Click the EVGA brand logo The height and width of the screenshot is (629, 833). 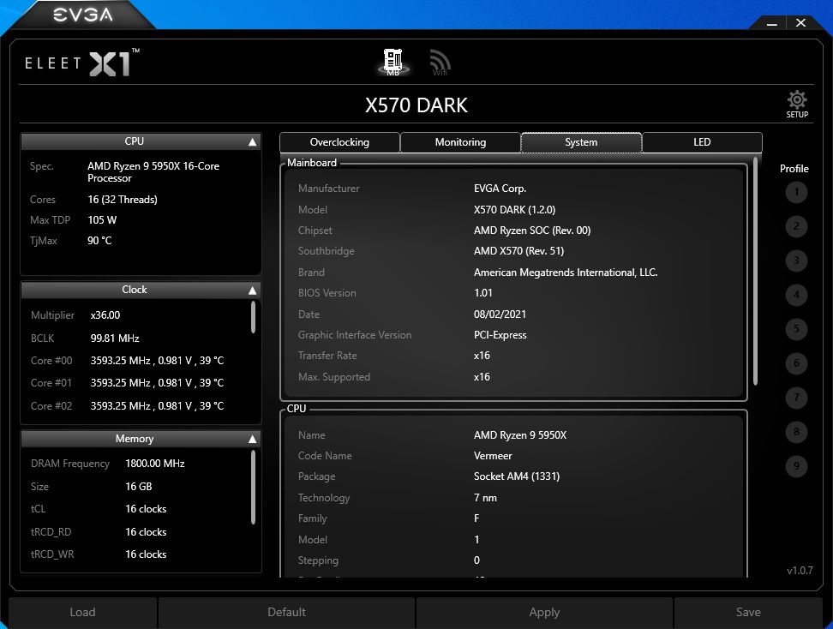click(x=83, y=15)
